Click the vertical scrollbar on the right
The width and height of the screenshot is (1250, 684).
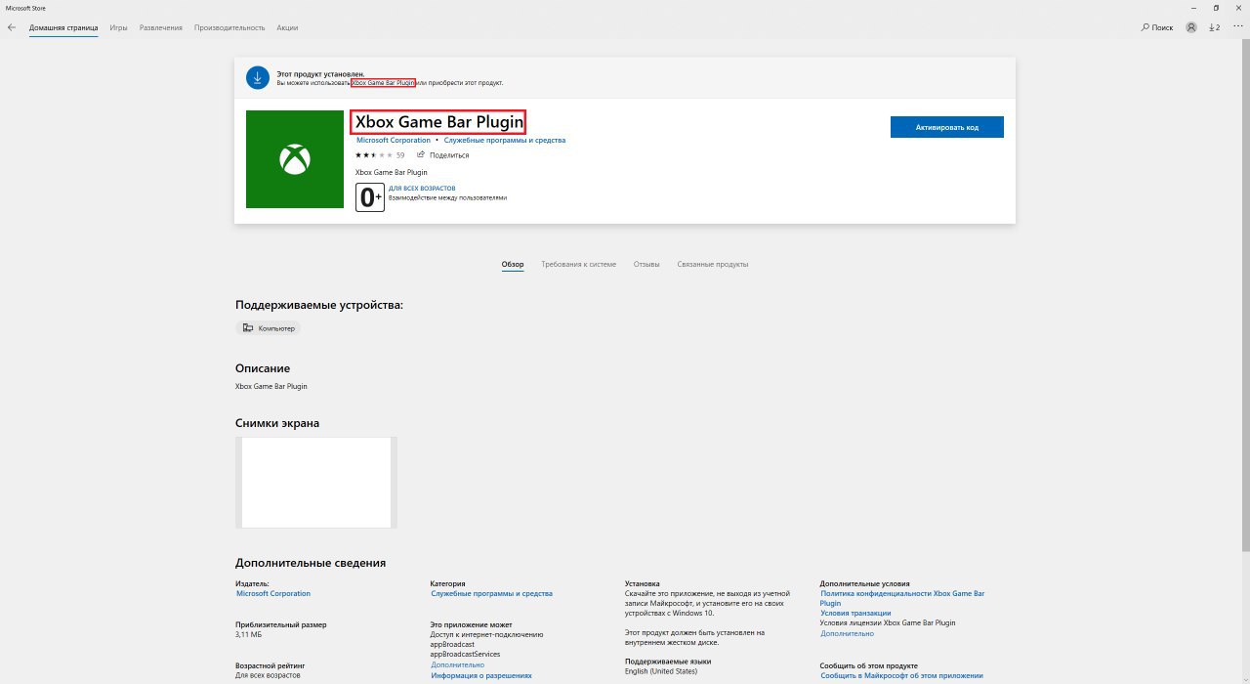pos(1245,296)
